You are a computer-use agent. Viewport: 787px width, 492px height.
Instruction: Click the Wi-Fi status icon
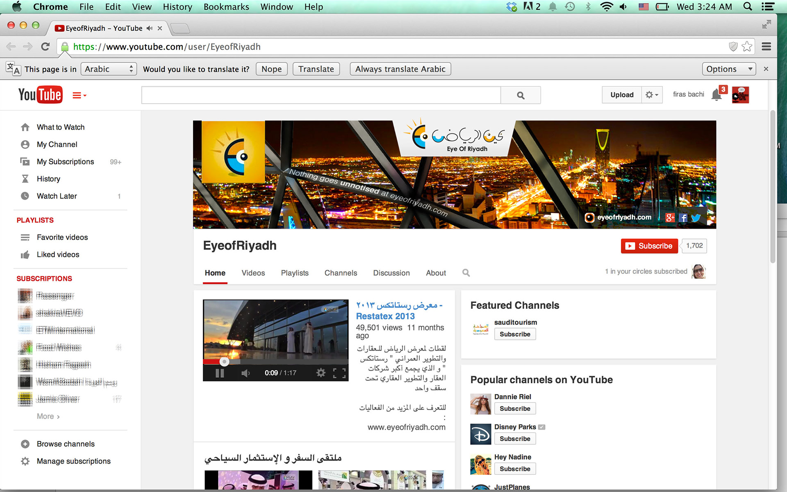click(606, 7)
